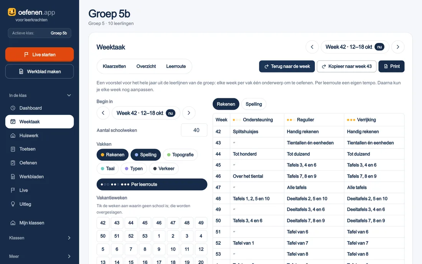Image resolution: width=422 pixels, height=264 pixels.
Task: Click the Verrijking column header
Action: [374, 120]
